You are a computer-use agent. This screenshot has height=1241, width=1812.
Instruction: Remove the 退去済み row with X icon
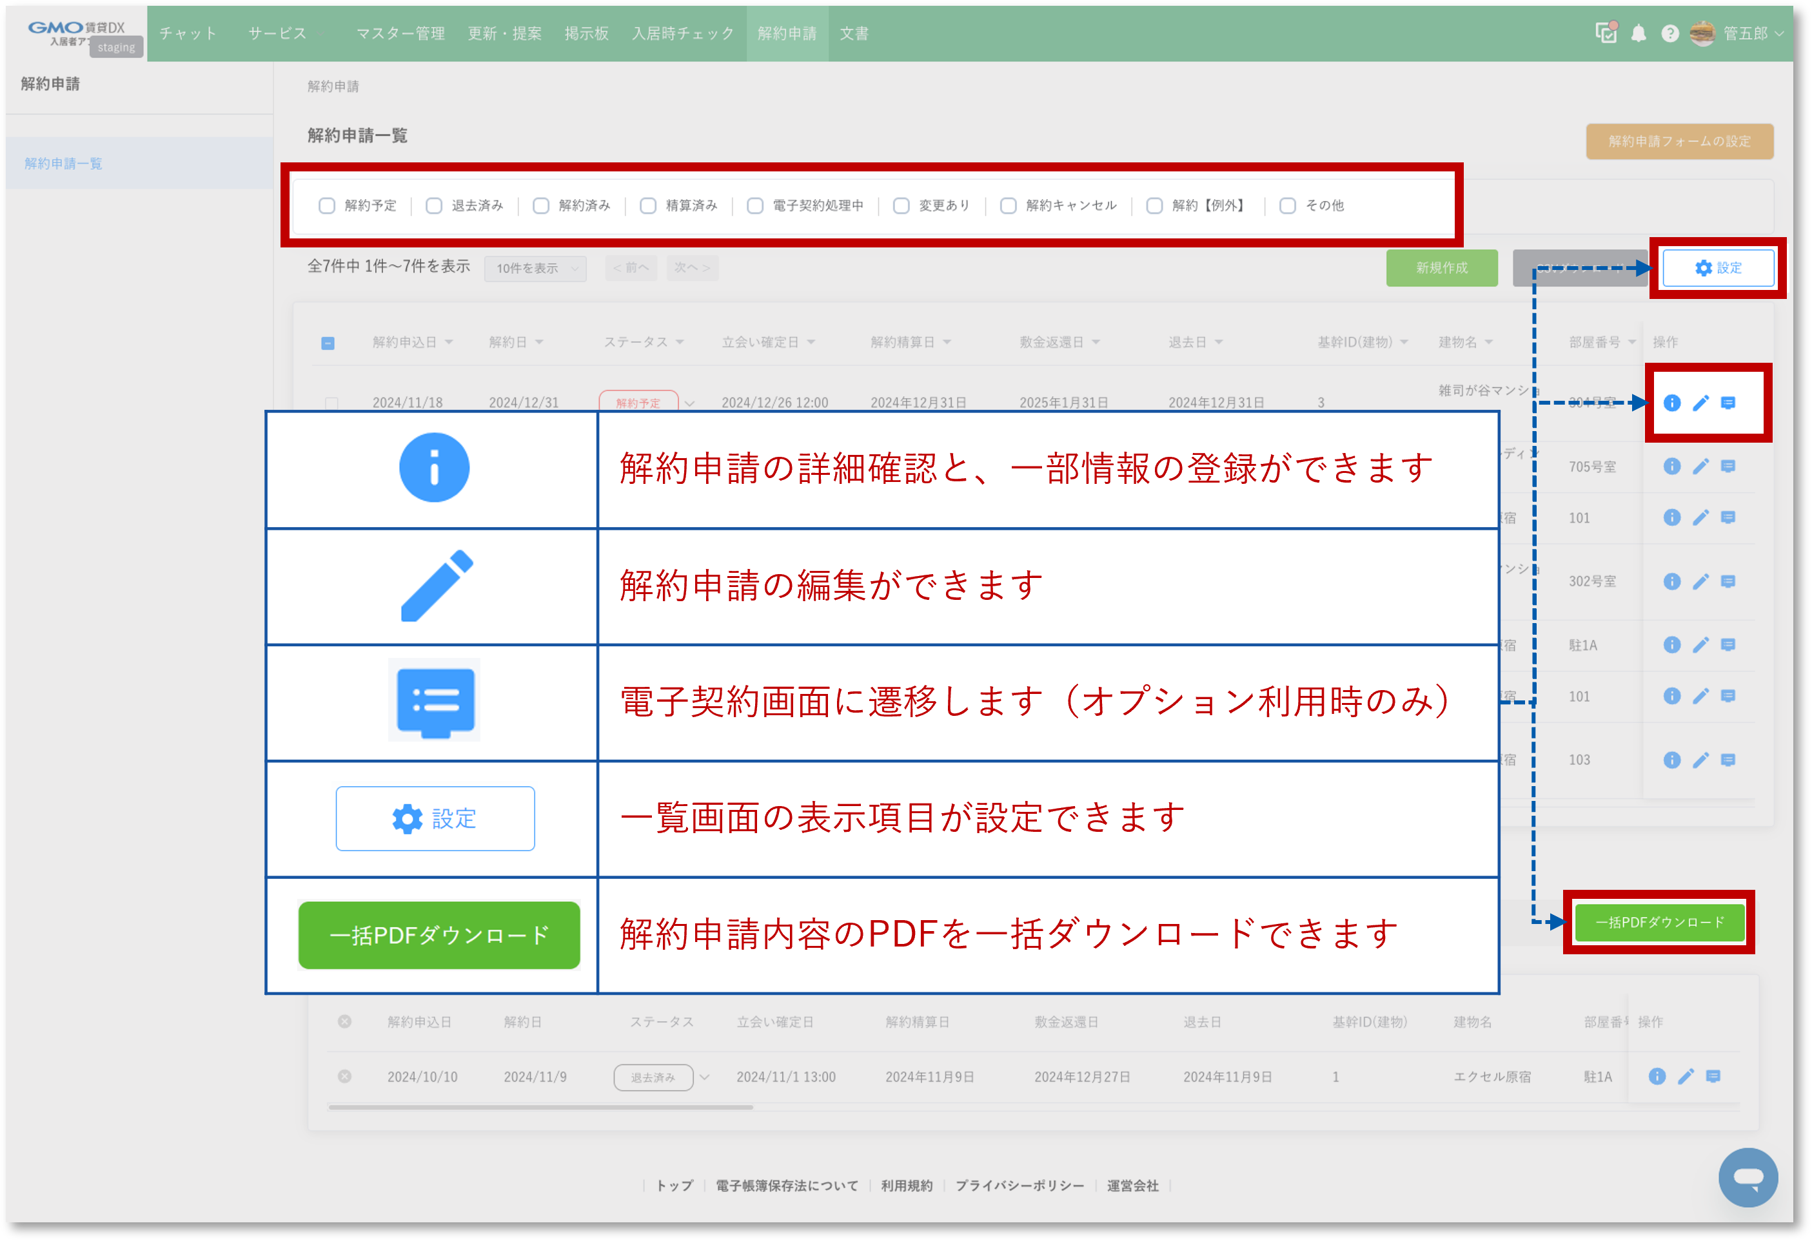[x=344, y=1076]
